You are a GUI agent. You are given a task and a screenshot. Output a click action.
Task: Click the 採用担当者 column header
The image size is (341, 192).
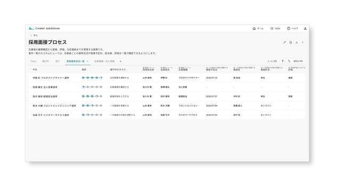[148, 70]
